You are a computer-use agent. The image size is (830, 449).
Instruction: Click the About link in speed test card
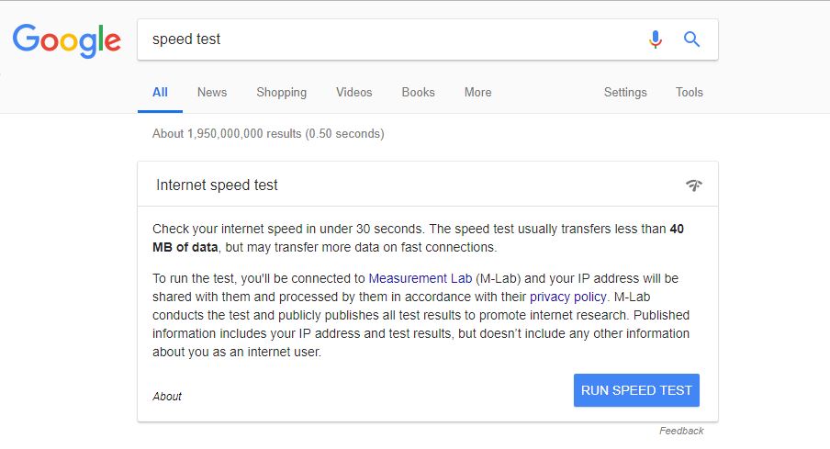pyautogui.click(x=167, y=396)
